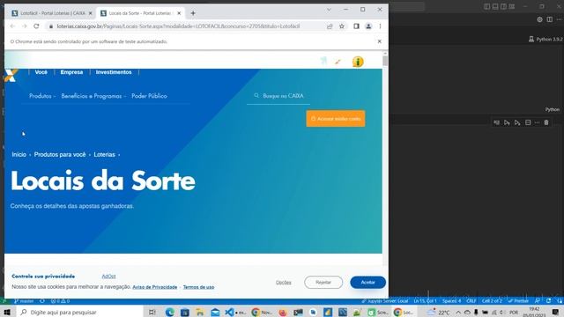Open Aviso de Privacidade link
The image size is (564, 317).
tap(155, 287)
